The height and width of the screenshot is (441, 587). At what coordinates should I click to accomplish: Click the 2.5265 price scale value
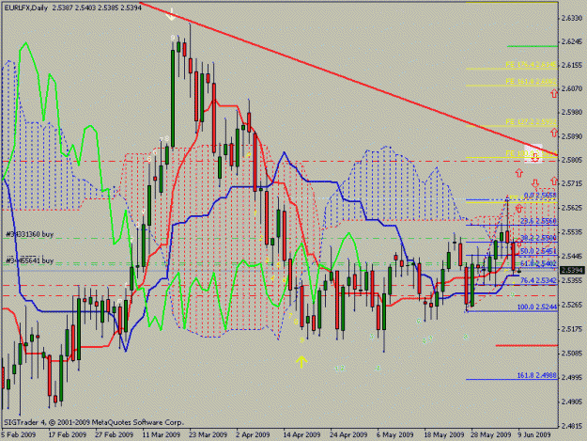[573, 305]
